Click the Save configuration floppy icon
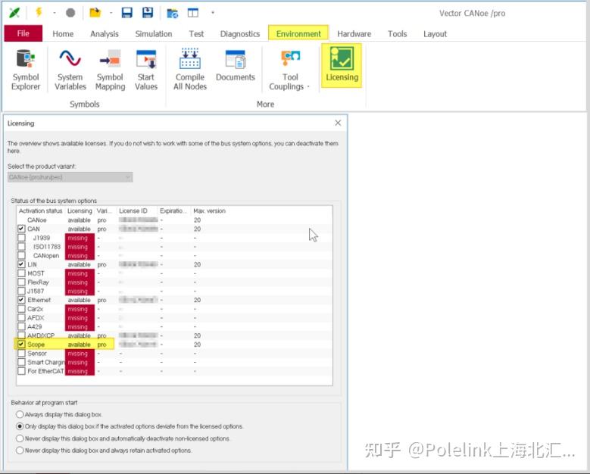Screen dimensions: 590x474 tap(127, 13)
